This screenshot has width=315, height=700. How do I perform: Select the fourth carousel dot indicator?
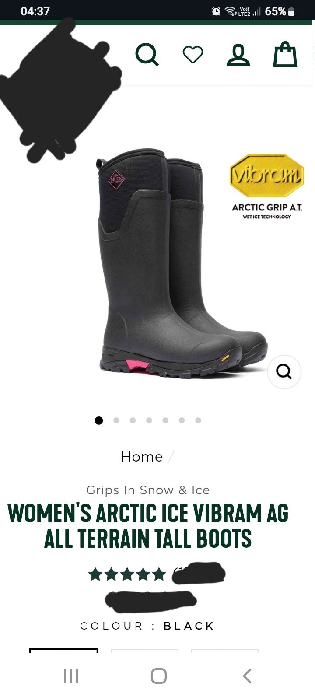point(149,420)
